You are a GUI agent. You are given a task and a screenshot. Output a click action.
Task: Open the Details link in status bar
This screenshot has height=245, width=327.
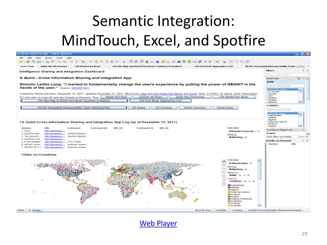click(x=38, y=210)
